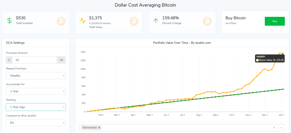Image resolution: width=291 pixels, height=133 pixels.
Task: Click the yellow pulse Total Value icon
Action: [x=82, y=21]
